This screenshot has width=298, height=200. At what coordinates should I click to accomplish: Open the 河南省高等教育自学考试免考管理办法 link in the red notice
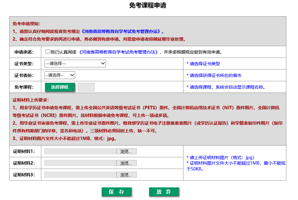pos(121,31)
